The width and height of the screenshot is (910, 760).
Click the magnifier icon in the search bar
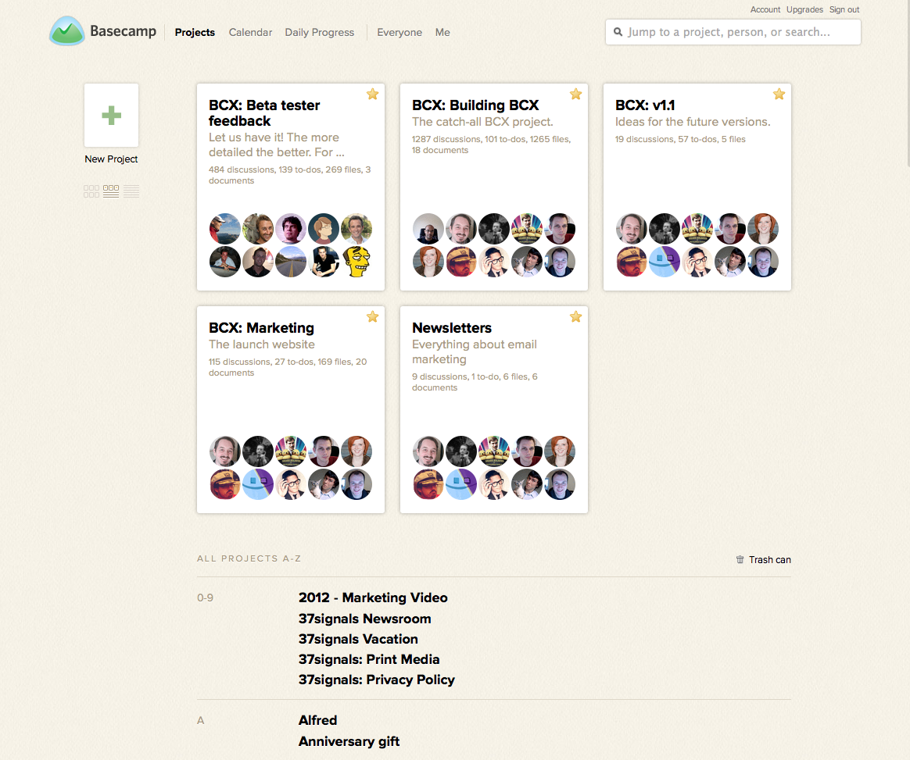tap(618, 32)
